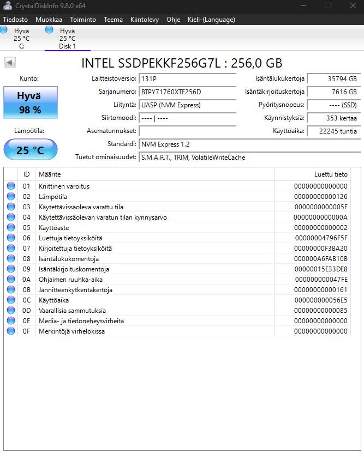Click the status icon for Kirjoitettuja tietoyksiköitä
364x454 pixels.
coord(11,248)
